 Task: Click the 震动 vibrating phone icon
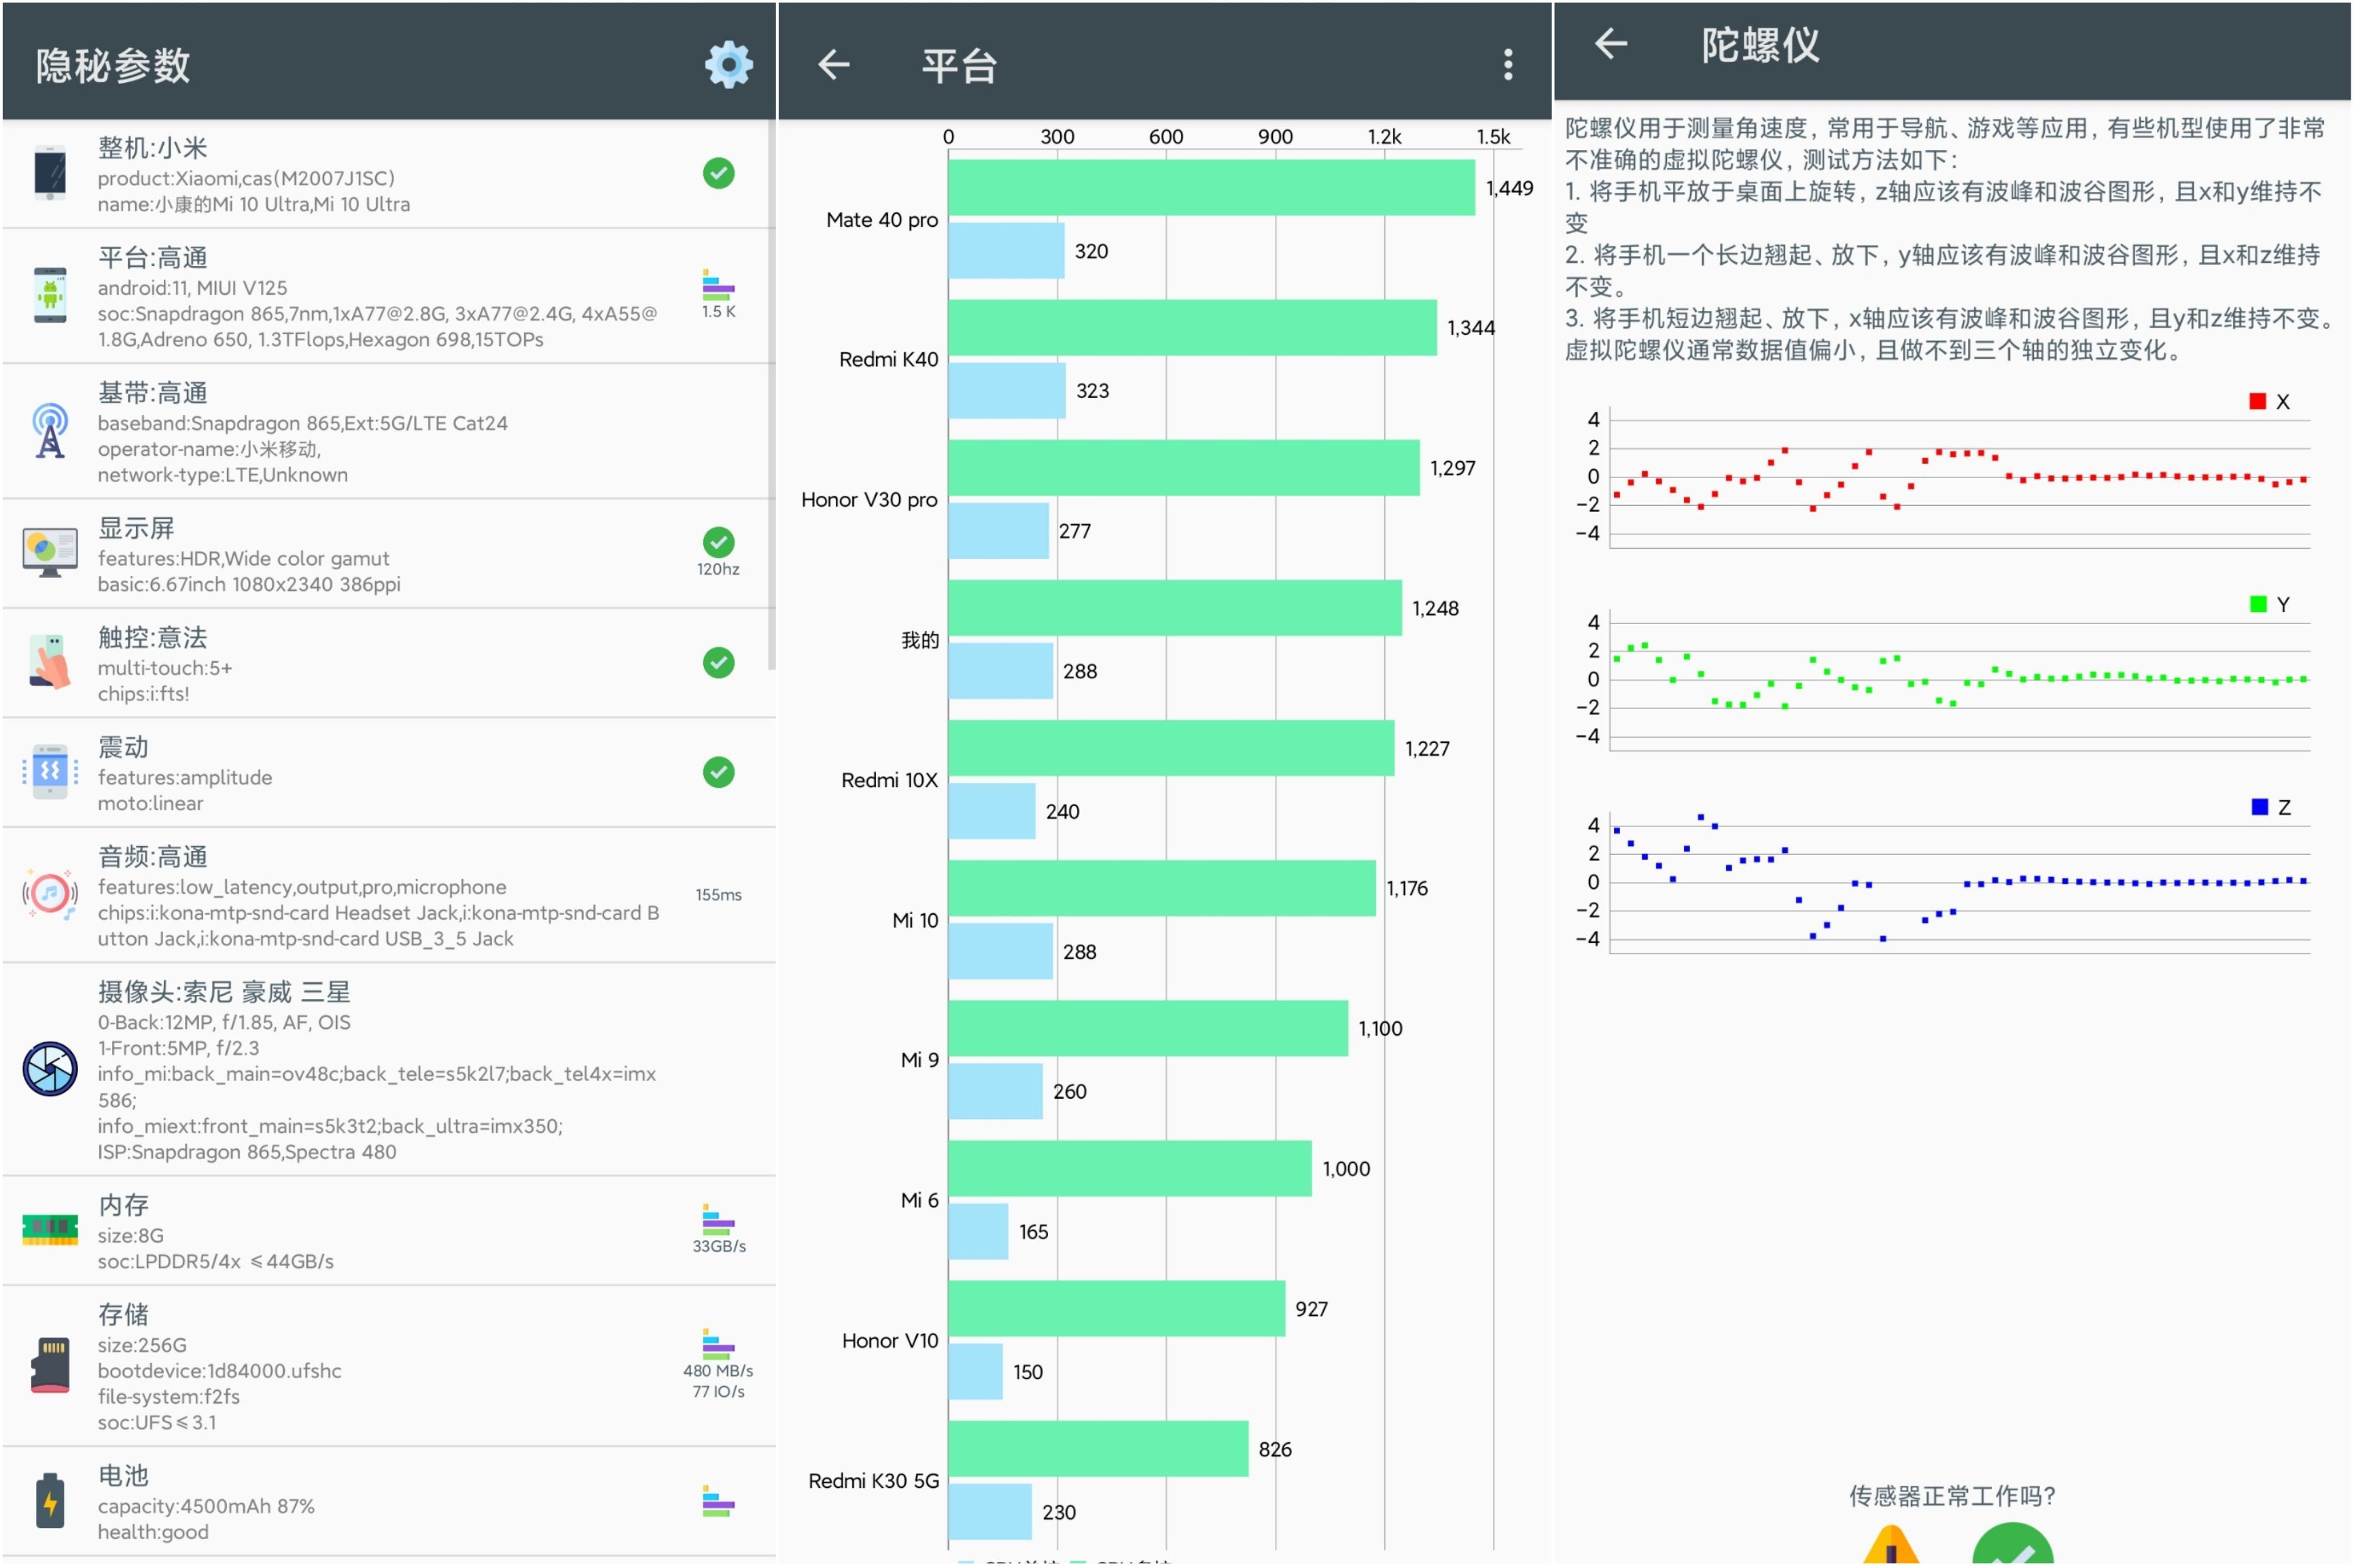49,771
